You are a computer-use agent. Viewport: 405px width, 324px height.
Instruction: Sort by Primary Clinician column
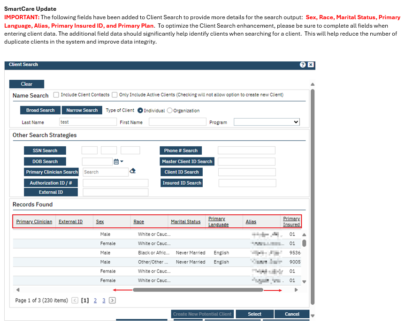(34, 221)
